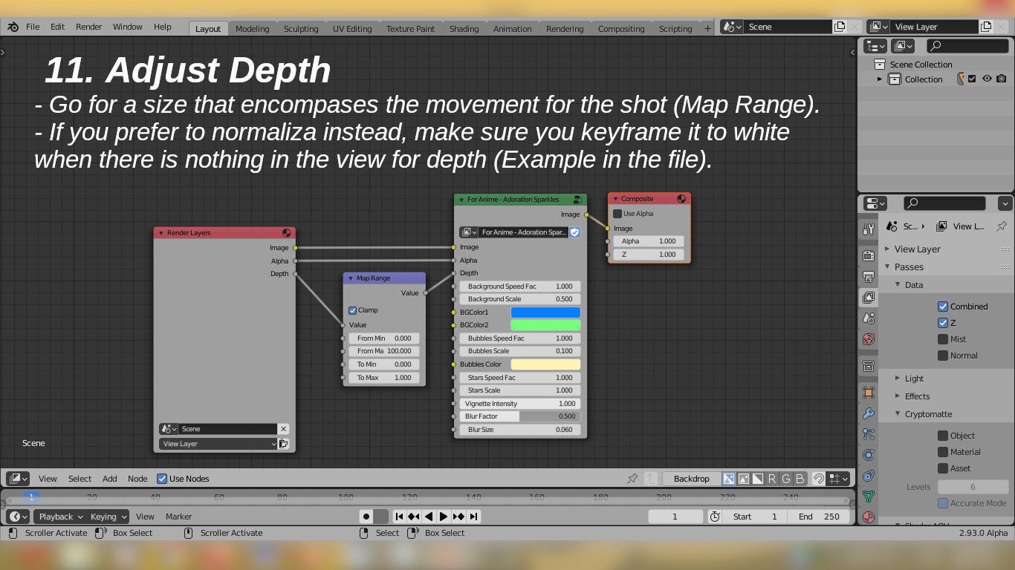The height and width of the screenshot is (570, 1015).
Task: Collapse the Cryptomatte subpanel
Action: coord(898,414)
